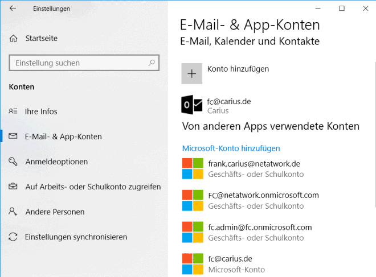Click the back arrow icon
This screenshot has height=277, width=376.
pyautogui.click(x=13, y=9)
